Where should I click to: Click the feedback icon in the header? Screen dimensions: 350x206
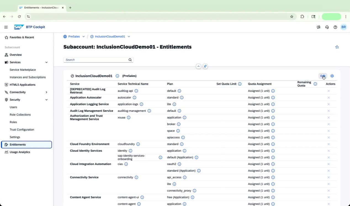tap(319, 27)
